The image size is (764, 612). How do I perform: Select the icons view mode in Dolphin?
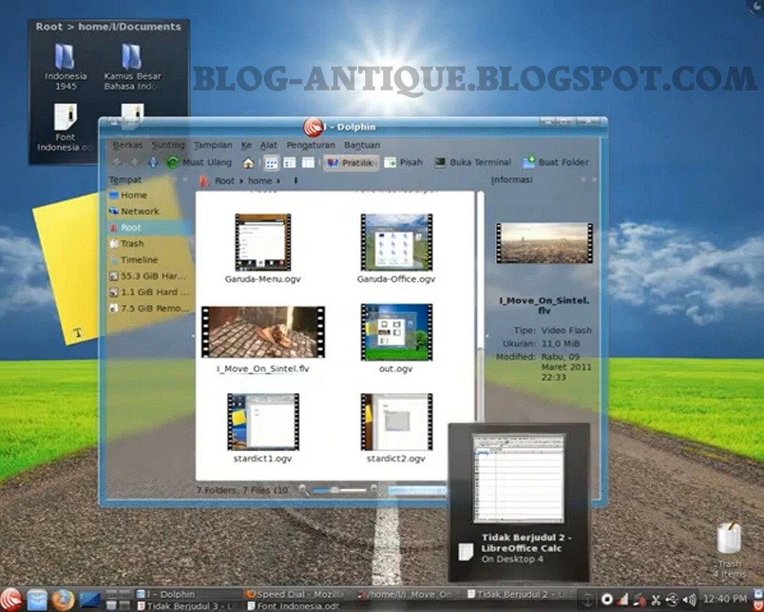(271, 162)
